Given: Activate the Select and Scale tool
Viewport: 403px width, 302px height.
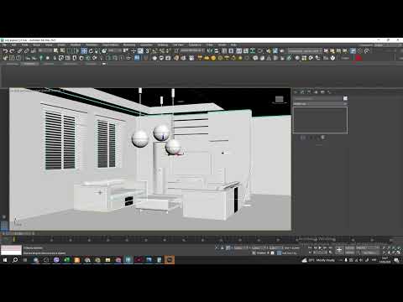Looking at the screenshot, I should pyautogui.click(x=97, y=51).
